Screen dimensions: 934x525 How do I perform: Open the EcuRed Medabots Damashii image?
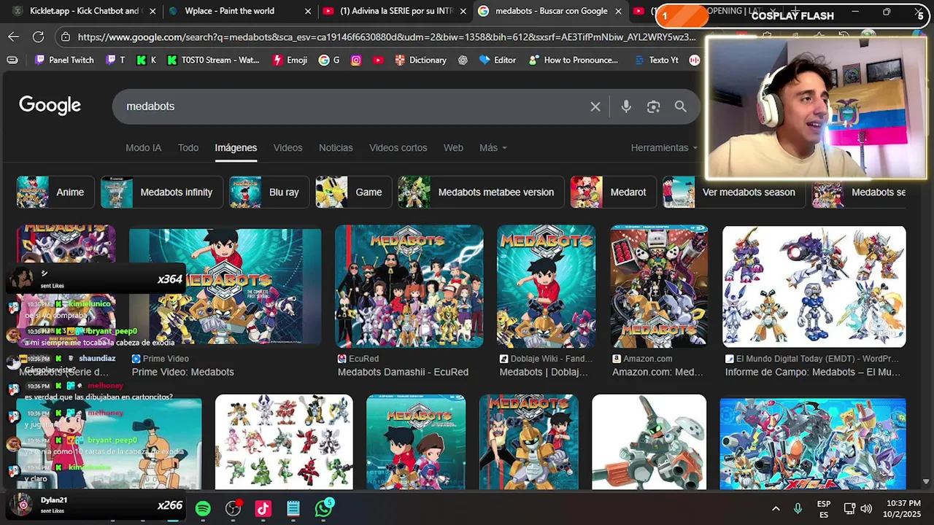[409, 287]
